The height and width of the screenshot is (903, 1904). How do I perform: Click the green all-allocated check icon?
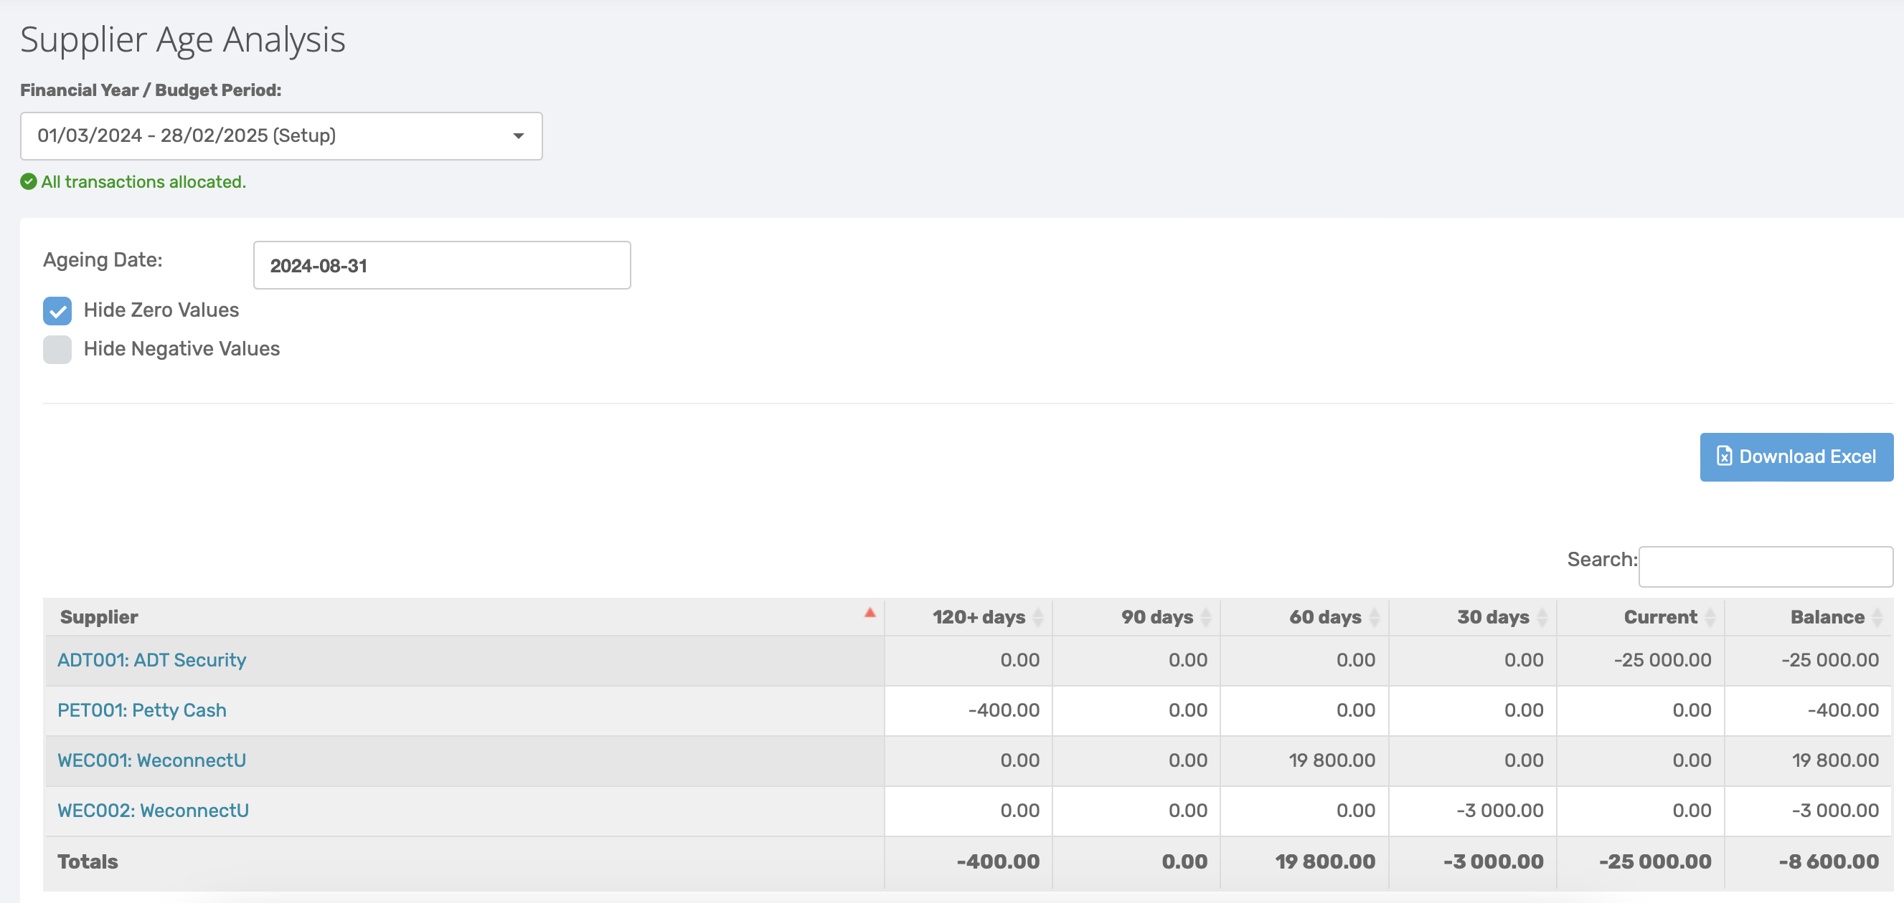point(28,181)
